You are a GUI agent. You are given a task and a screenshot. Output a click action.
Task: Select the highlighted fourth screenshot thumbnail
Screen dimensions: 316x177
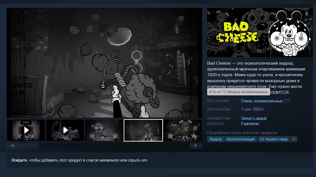click(x=143, y=130)
